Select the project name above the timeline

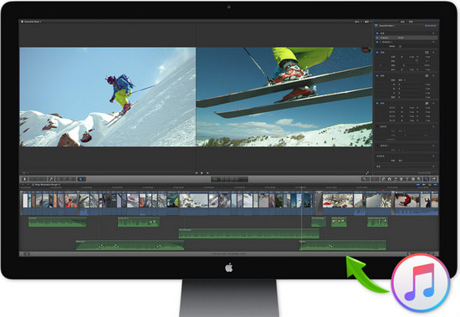point(48,185)
